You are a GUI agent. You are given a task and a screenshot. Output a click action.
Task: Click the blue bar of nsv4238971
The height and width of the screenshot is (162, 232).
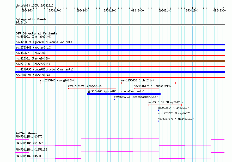(120, 45)
